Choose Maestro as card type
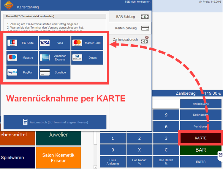The width and height of the screenshot is (223, 169). 22,57
